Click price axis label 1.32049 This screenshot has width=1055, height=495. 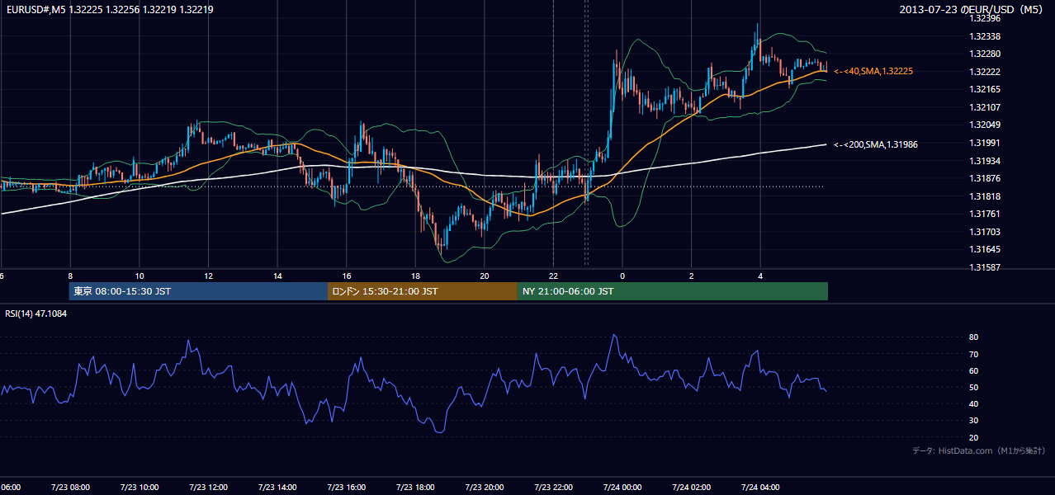point(985,125)
